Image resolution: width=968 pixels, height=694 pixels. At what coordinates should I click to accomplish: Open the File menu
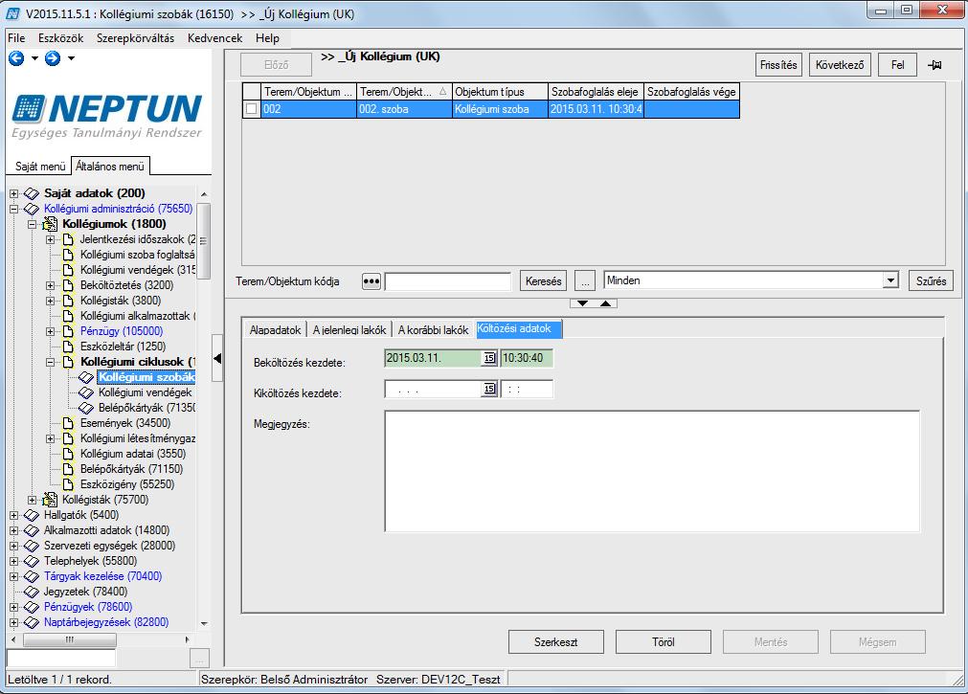[x=16, y=38]
